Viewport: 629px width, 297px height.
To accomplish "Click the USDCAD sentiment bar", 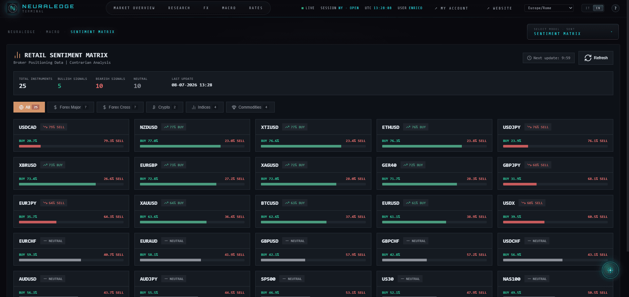I will coord(71,146).
